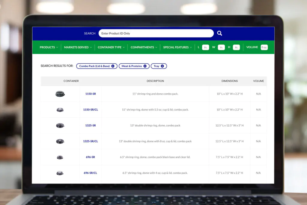Viewport: 307px width, 205px height.
Task: Expand the Products dropdown menu
Action: click(x=49, y=47)
